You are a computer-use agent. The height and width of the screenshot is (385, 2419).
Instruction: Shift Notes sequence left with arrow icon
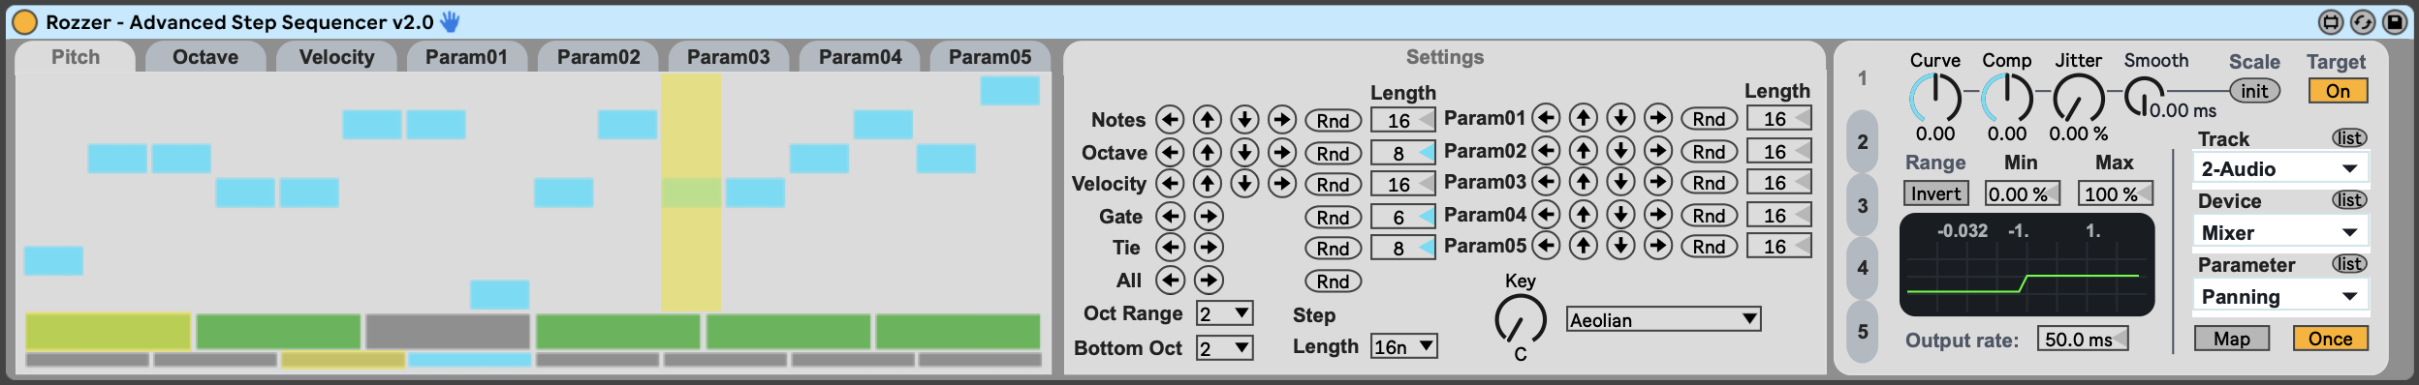coord(1170,119)
